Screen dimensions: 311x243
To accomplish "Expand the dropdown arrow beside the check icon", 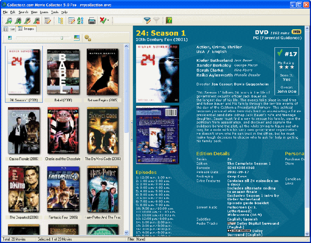I will click(108, 20).
